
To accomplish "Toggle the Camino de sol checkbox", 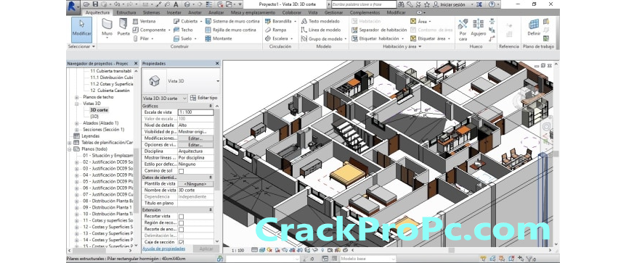I will tap(181, 171).
